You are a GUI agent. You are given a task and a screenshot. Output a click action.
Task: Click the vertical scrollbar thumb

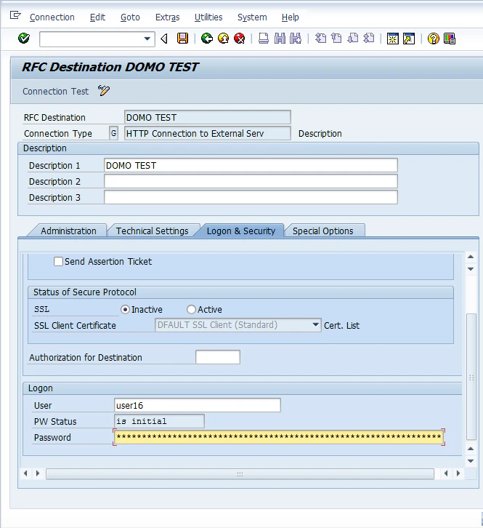[471, 377]
